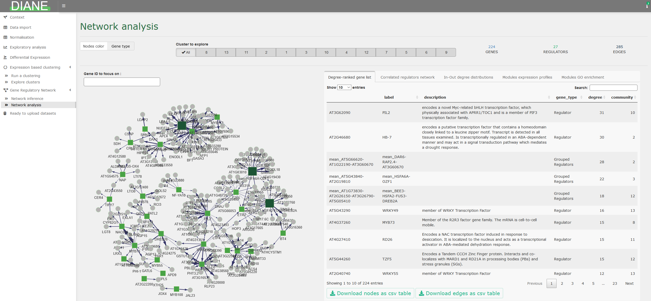651x301 pixels.
Task: Switch to Correlated regulators network tab
Action: (407, 77)
